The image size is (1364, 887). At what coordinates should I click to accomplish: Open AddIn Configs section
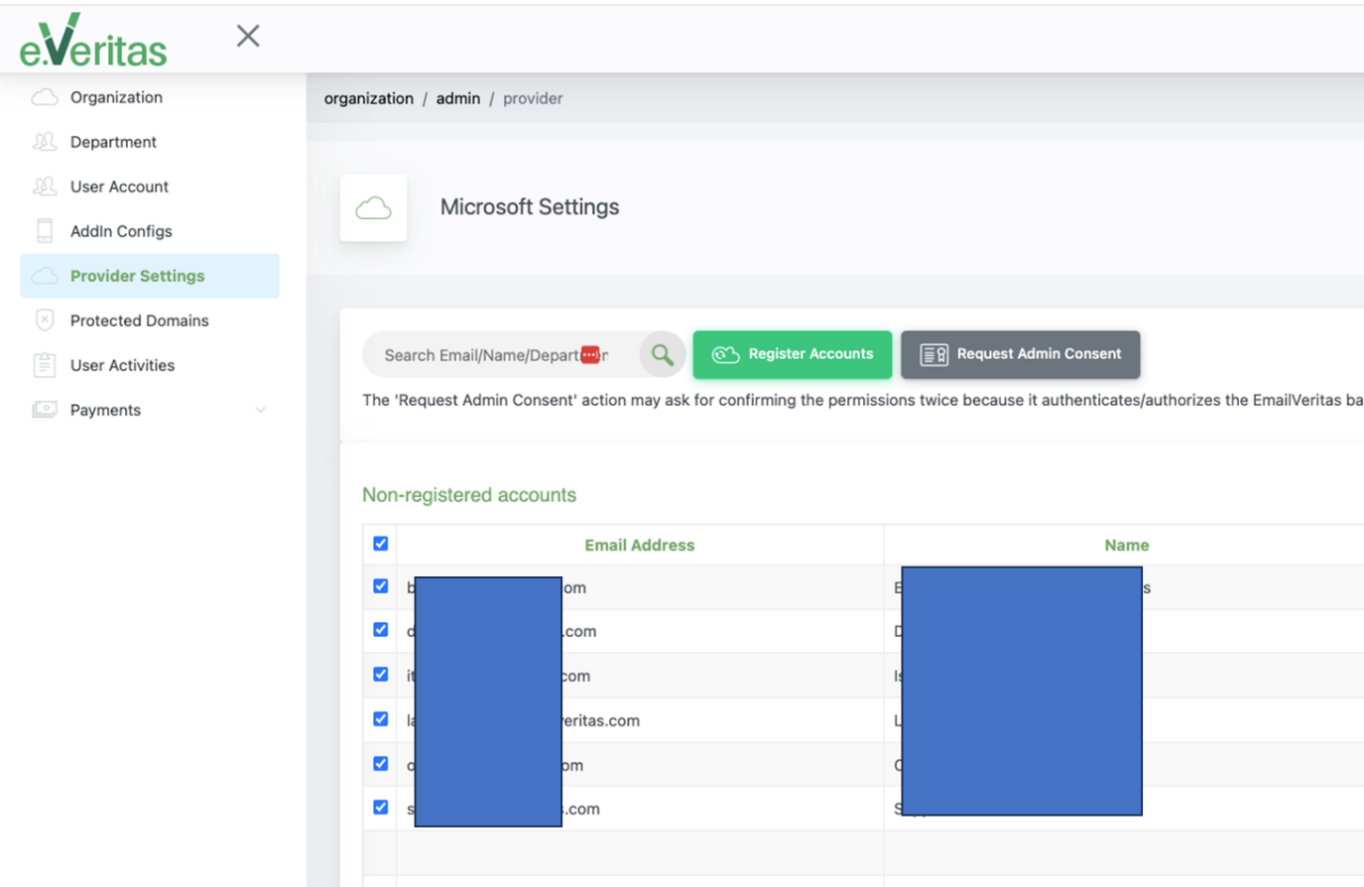[x=121, y=231]
